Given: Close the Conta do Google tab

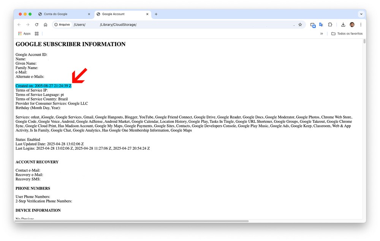Looking at the screenshot, I should (x=89, y=14).
